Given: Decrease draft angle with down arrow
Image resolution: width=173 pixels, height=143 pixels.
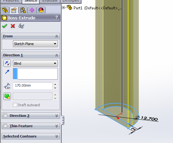Looking at the screenshot, I should pyautogui.click(x=55, y=98).
